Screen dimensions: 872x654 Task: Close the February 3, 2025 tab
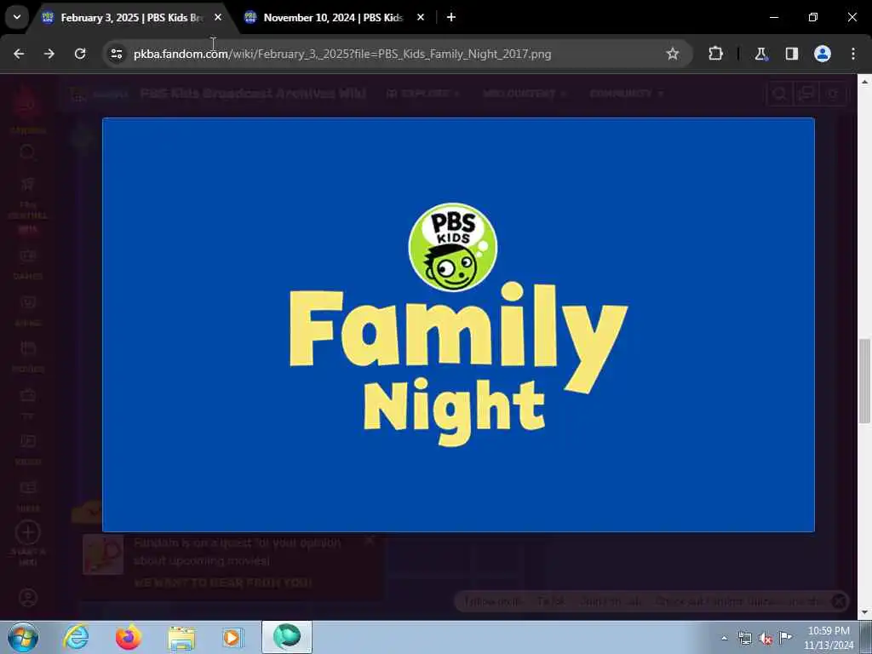(x=218, y=17)
